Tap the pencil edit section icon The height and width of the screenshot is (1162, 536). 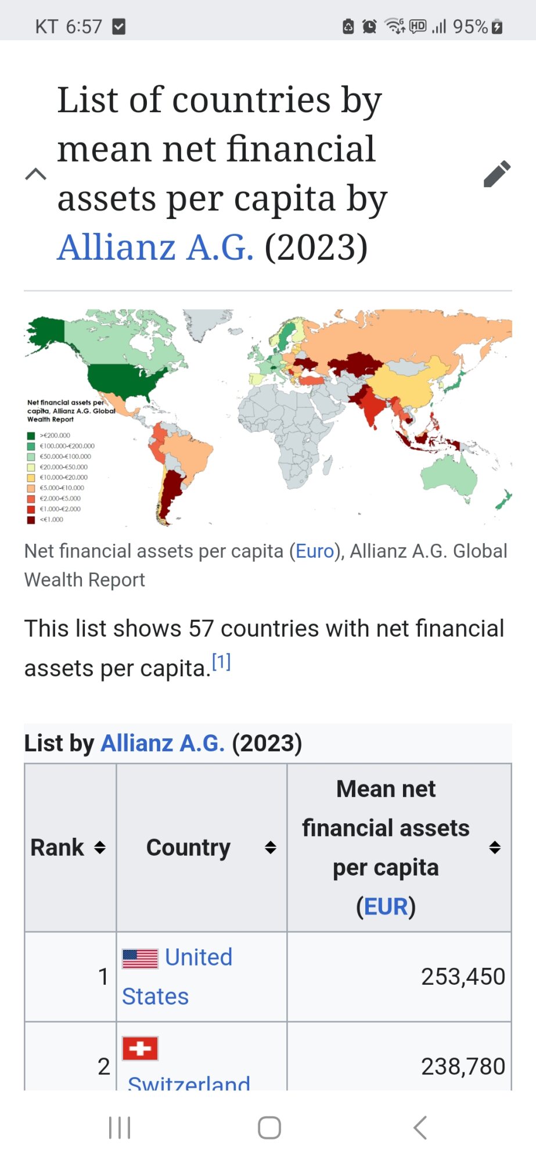pos(497,174)
